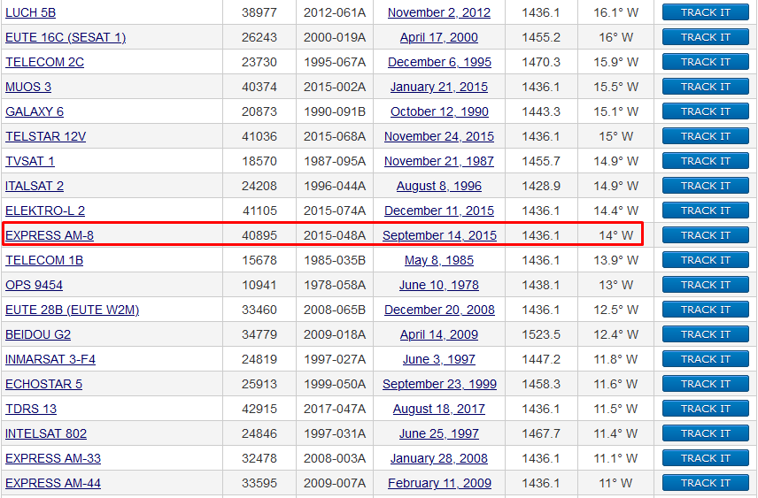Open launch date April 17, 2000

tap(439, 37)
